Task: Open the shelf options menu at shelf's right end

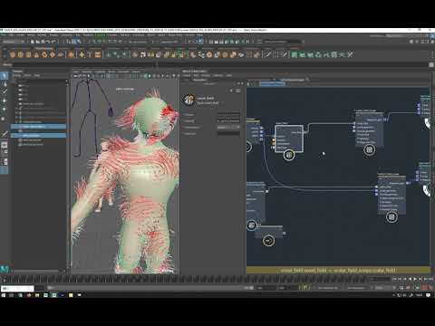Action: (432, 54)
